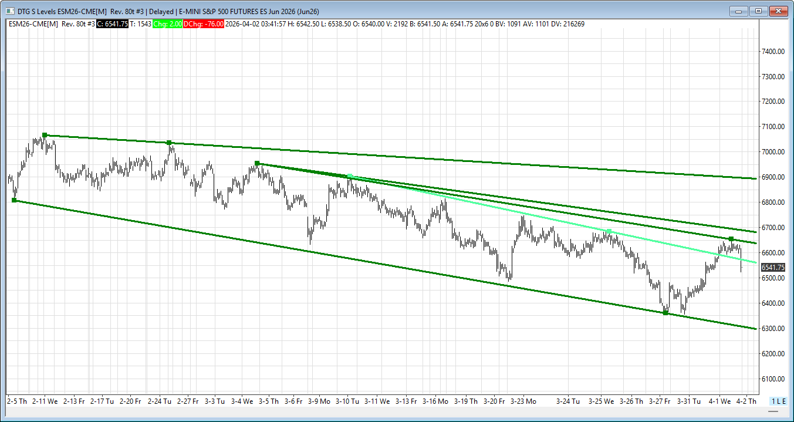Click the 1 L E indicator at bottom right
Image resolution: width=794 pixels, height=422 pixels.
point(778,401)
